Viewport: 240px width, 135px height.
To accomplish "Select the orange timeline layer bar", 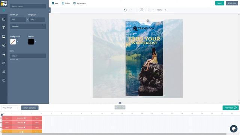I will click(22, 132).
